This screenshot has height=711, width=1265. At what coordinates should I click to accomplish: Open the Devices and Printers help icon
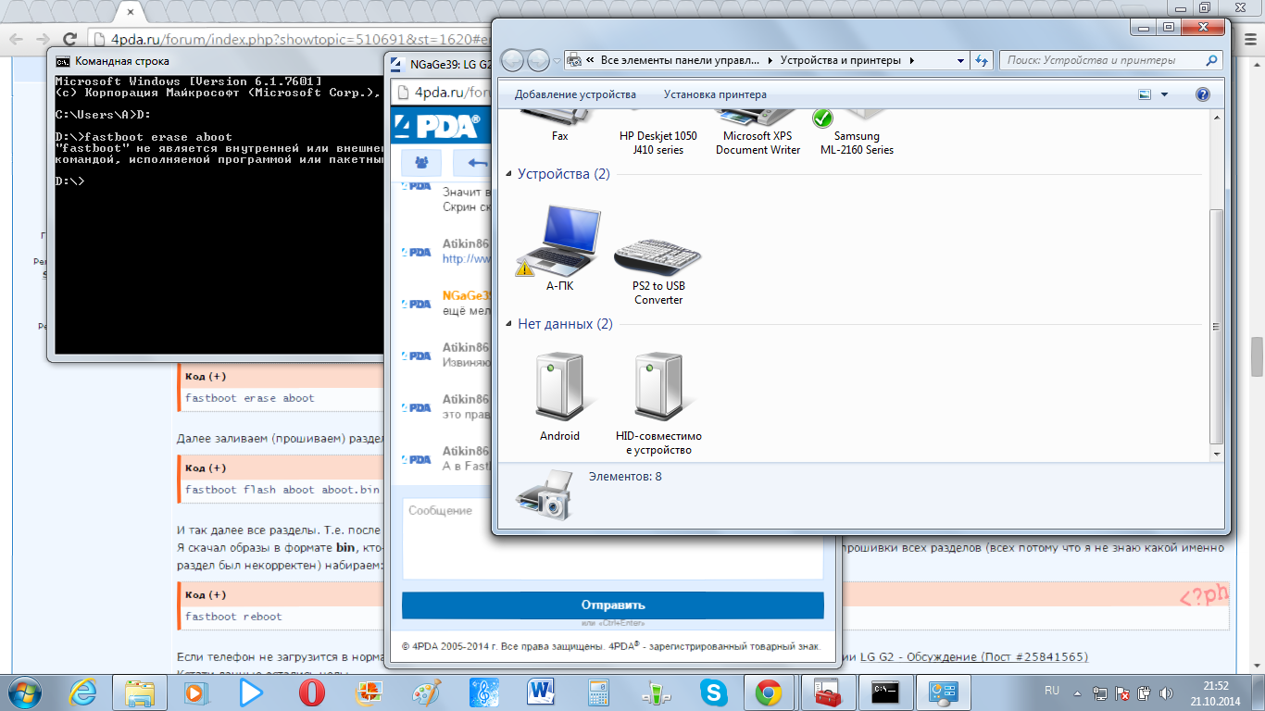pyautogui.click(x=1203, y=94)
